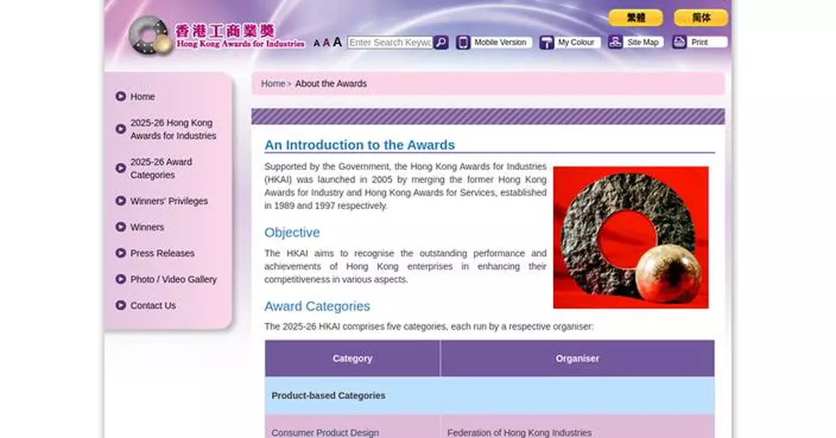Open the Contact Us page
The width and height of the screenshot is (836, 438).
pos(153,305)
